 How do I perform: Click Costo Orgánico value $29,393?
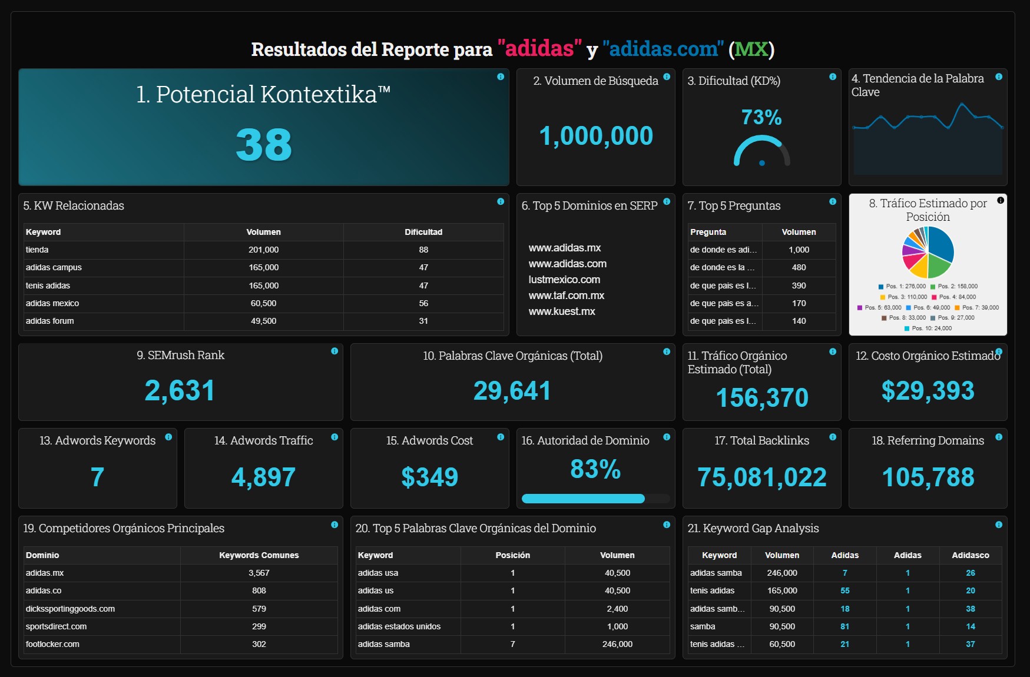(x=928, y=391)
